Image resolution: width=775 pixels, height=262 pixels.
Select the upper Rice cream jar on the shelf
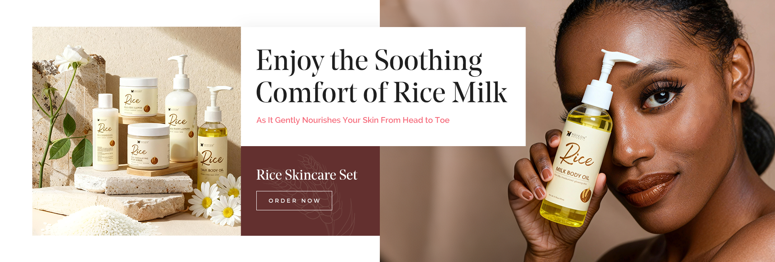(x=138, y=97)
